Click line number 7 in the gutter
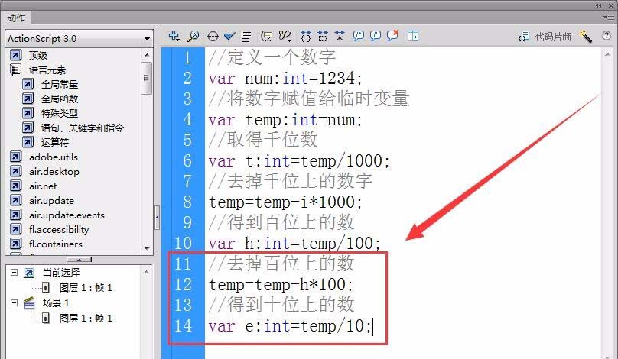Image resolution: width=618 pixels, height=359 pixels. [187, 182]
